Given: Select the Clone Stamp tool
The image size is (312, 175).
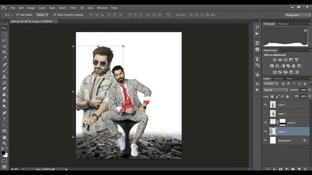Looking at the screenshot, I should pos(4,76).
